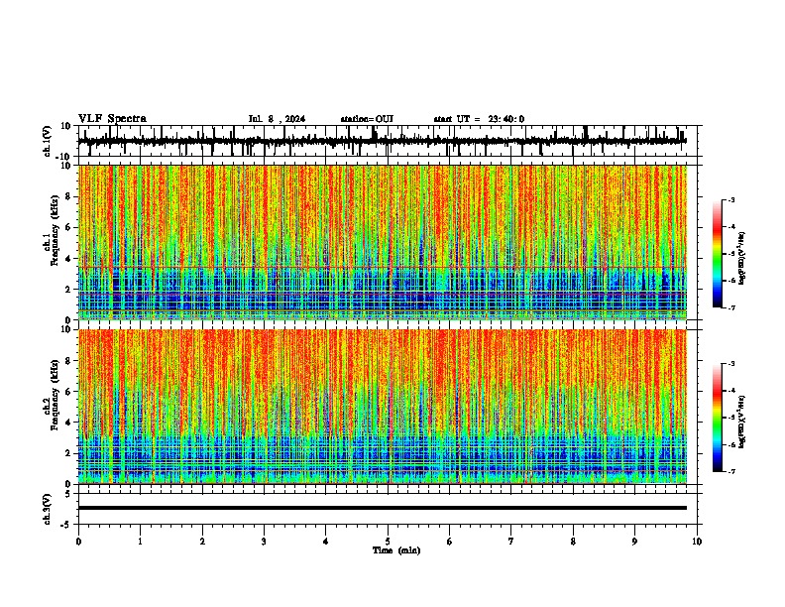Click the "0" tick on the Time axis

78,542
